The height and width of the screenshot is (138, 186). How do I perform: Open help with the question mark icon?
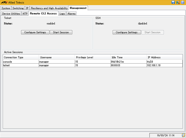183,2
